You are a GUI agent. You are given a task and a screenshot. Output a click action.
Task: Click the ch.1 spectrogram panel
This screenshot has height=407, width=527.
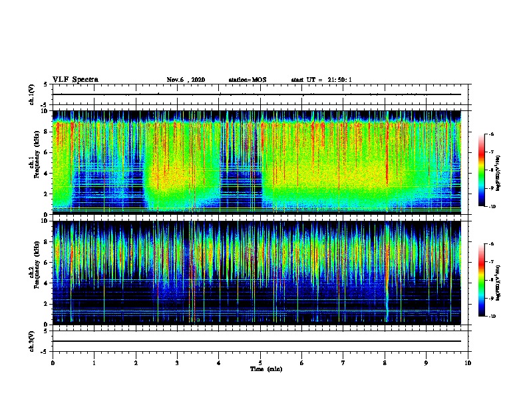(x=257, y=162)
